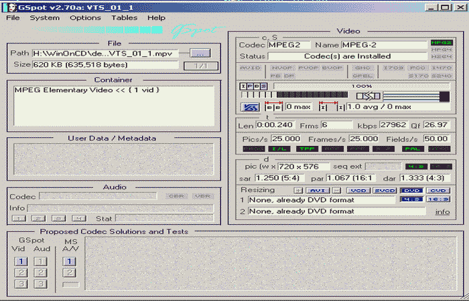Viewport: 469px width, 301px height.
Task: Open the Tables menu
Action: pyautogui.click(x=124, y=18)
